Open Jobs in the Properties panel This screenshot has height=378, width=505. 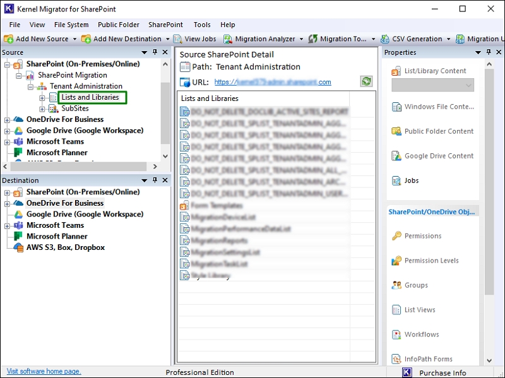(x=411, y=180)
